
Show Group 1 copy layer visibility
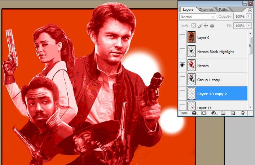click(x=182, y=79)
